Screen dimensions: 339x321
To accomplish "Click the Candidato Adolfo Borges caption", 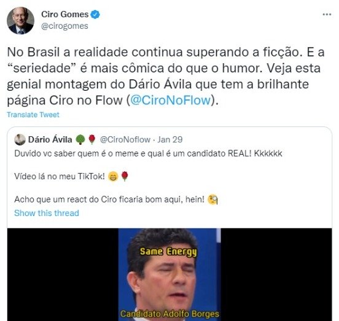I will (169, 314).
